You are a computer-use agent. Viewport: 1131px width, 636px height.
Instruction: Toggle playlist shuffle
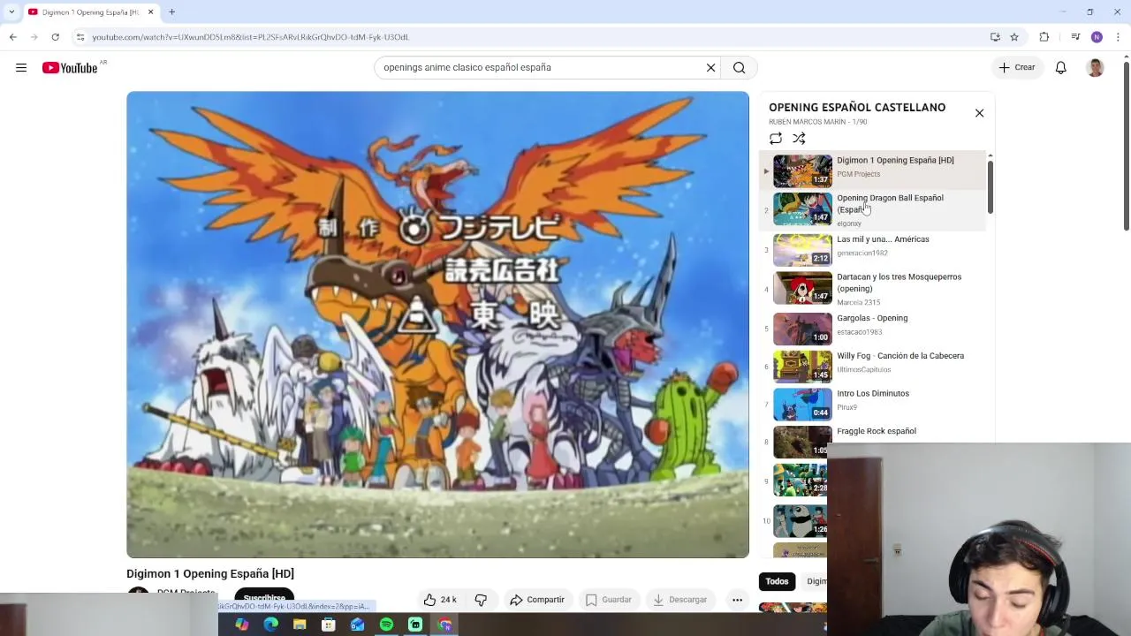click(799, 139)
